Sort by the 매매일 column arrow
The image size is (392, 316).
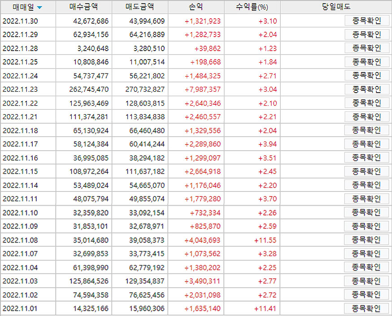tap(39, 8)
